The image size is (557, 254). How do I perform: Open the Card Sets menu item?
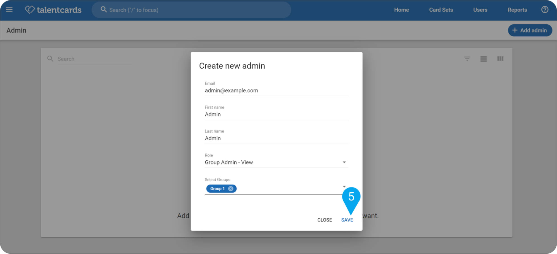(441, 10)
